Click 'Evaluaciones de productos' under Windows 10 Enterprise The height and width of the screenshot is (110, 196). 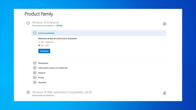pos(43,26)
